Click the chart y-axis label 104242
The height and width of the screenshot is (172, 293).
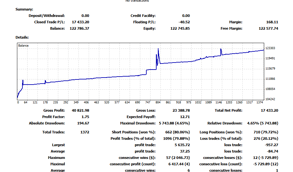tap(270, 99)
